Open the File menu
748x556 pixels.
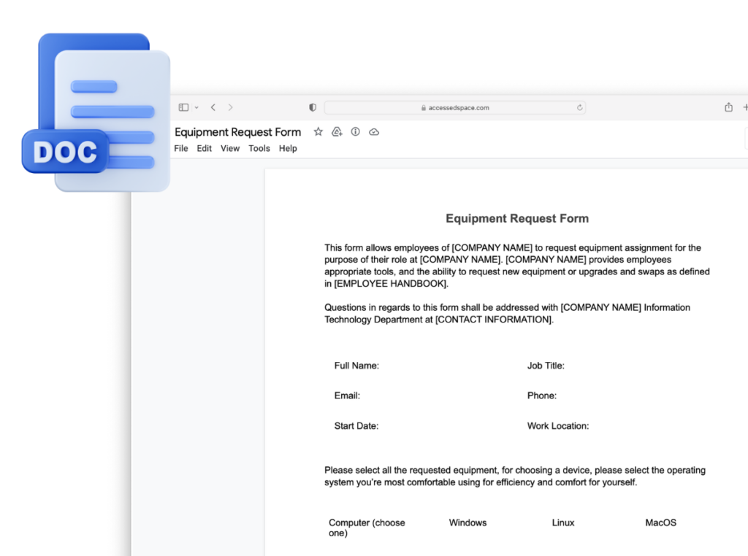point(180,148)
